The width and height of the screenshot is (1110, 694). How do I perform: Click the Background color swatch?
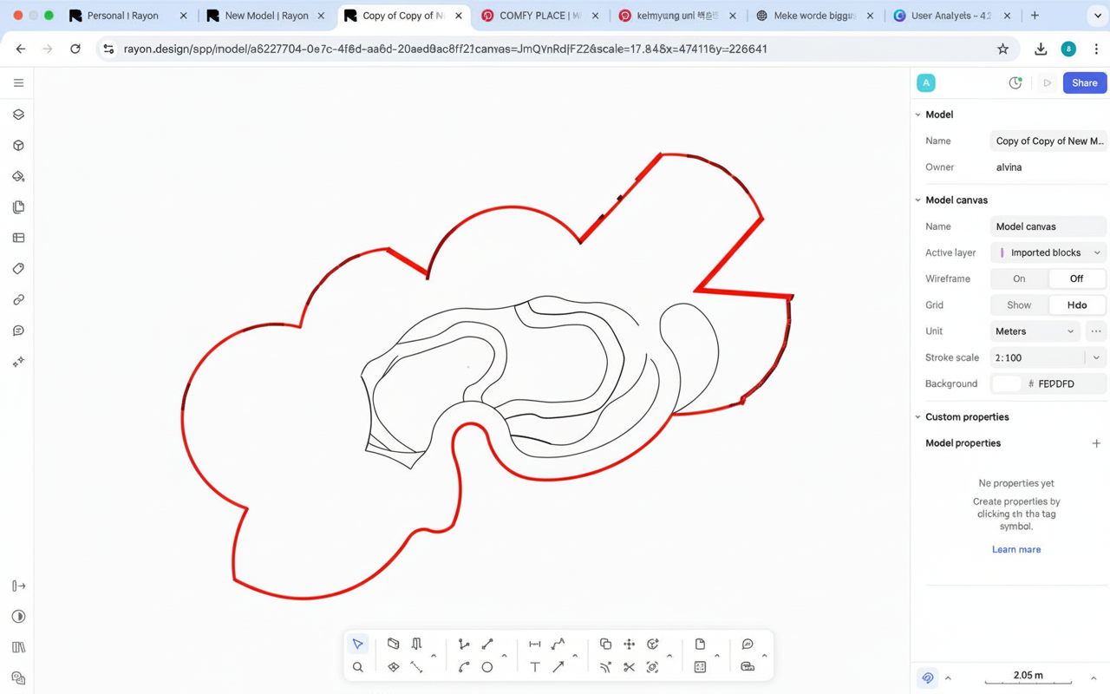(x=1006, y=383)
